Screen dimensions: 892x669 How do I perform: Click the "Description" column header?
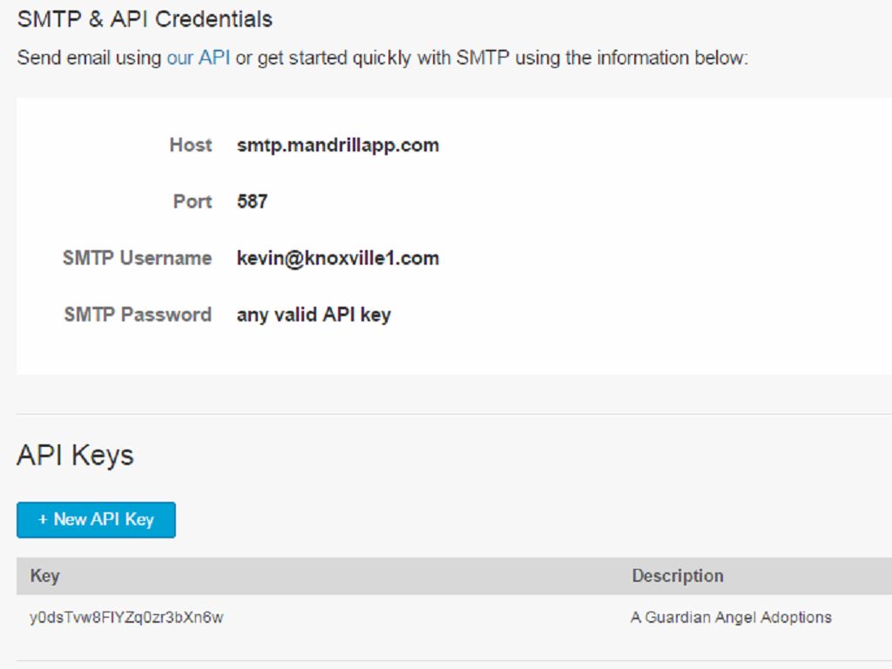pyautogui.click(x=678, y=576)
